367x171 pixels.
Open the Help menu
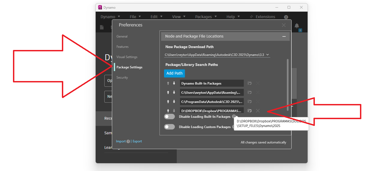pos(233,17)
